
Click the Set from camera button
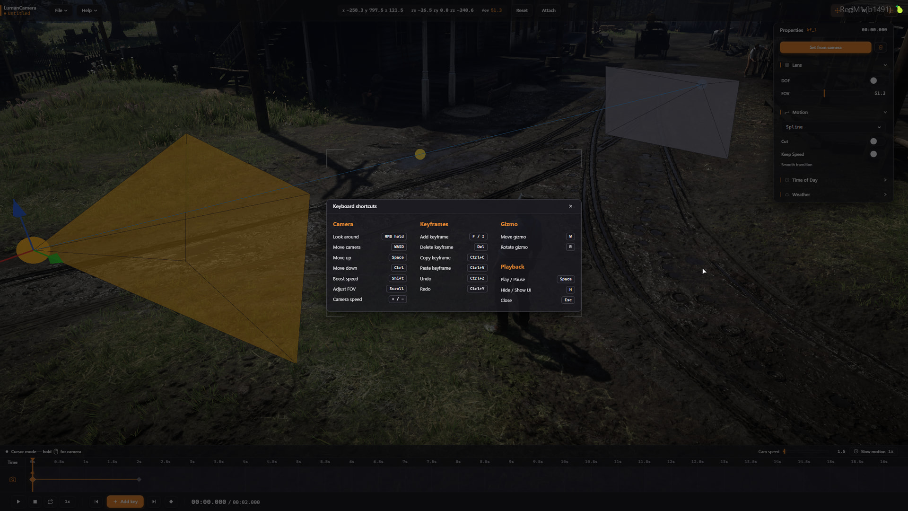[825, 47]
